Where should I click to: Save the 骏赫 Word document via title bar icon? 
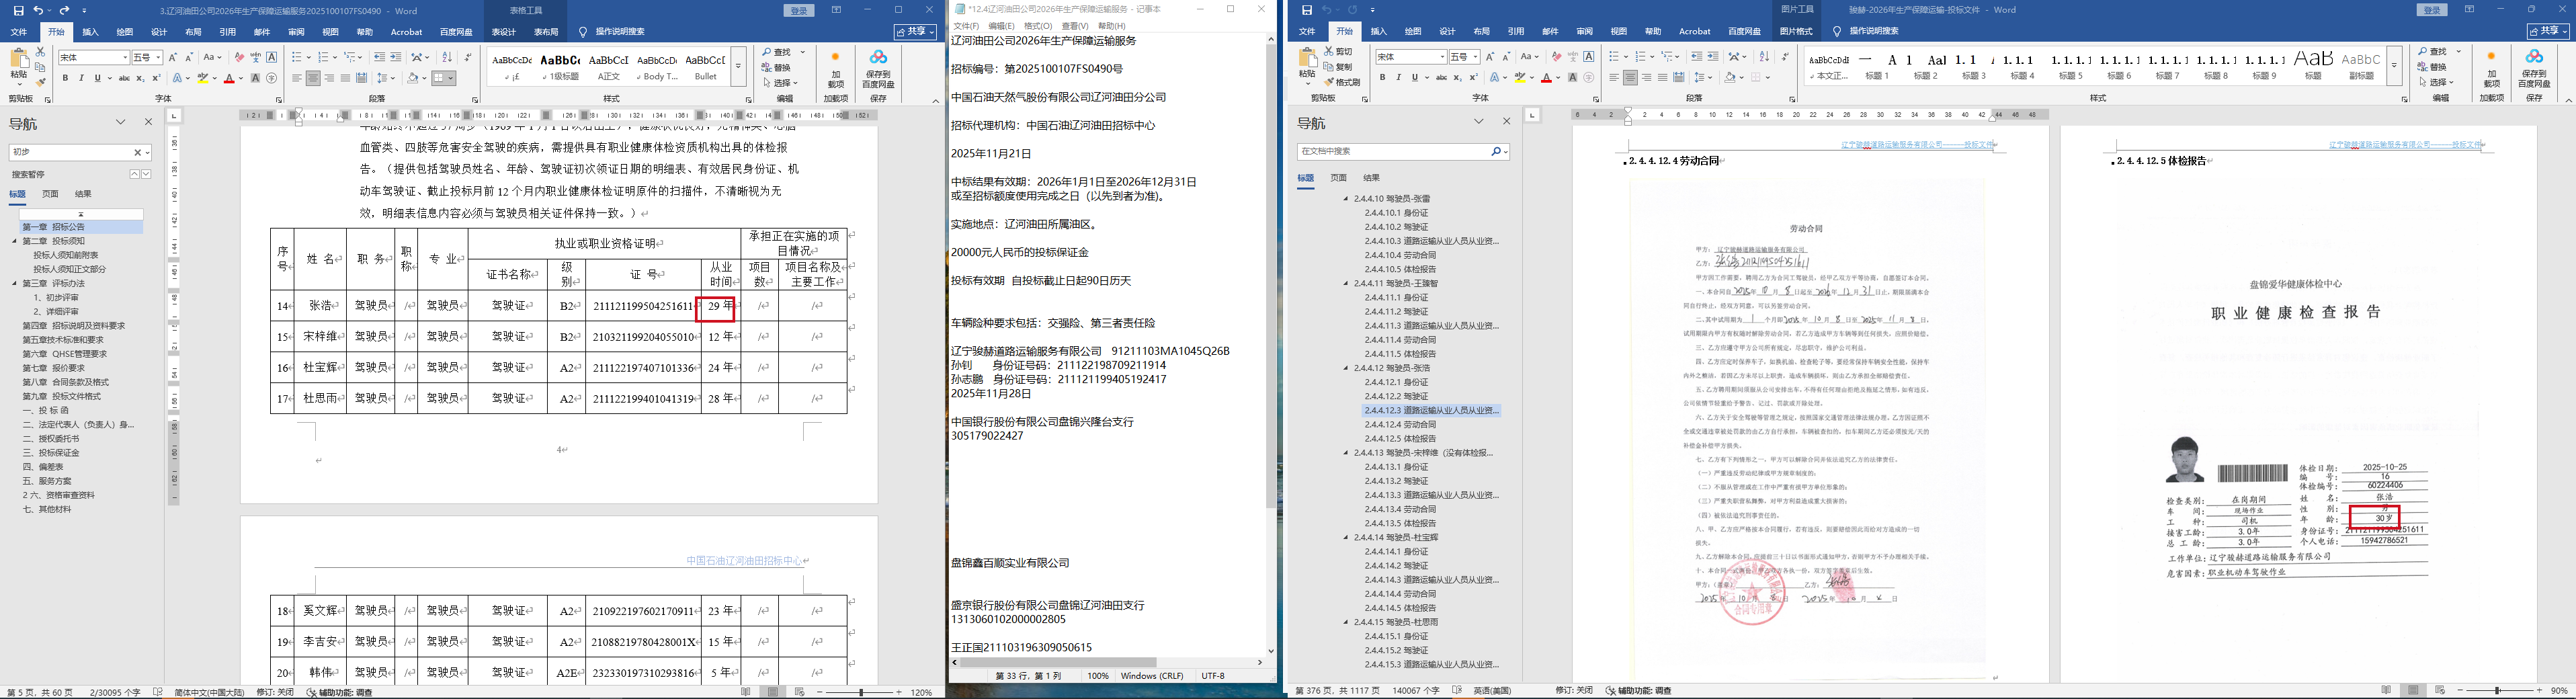[x=1306, y=10]
